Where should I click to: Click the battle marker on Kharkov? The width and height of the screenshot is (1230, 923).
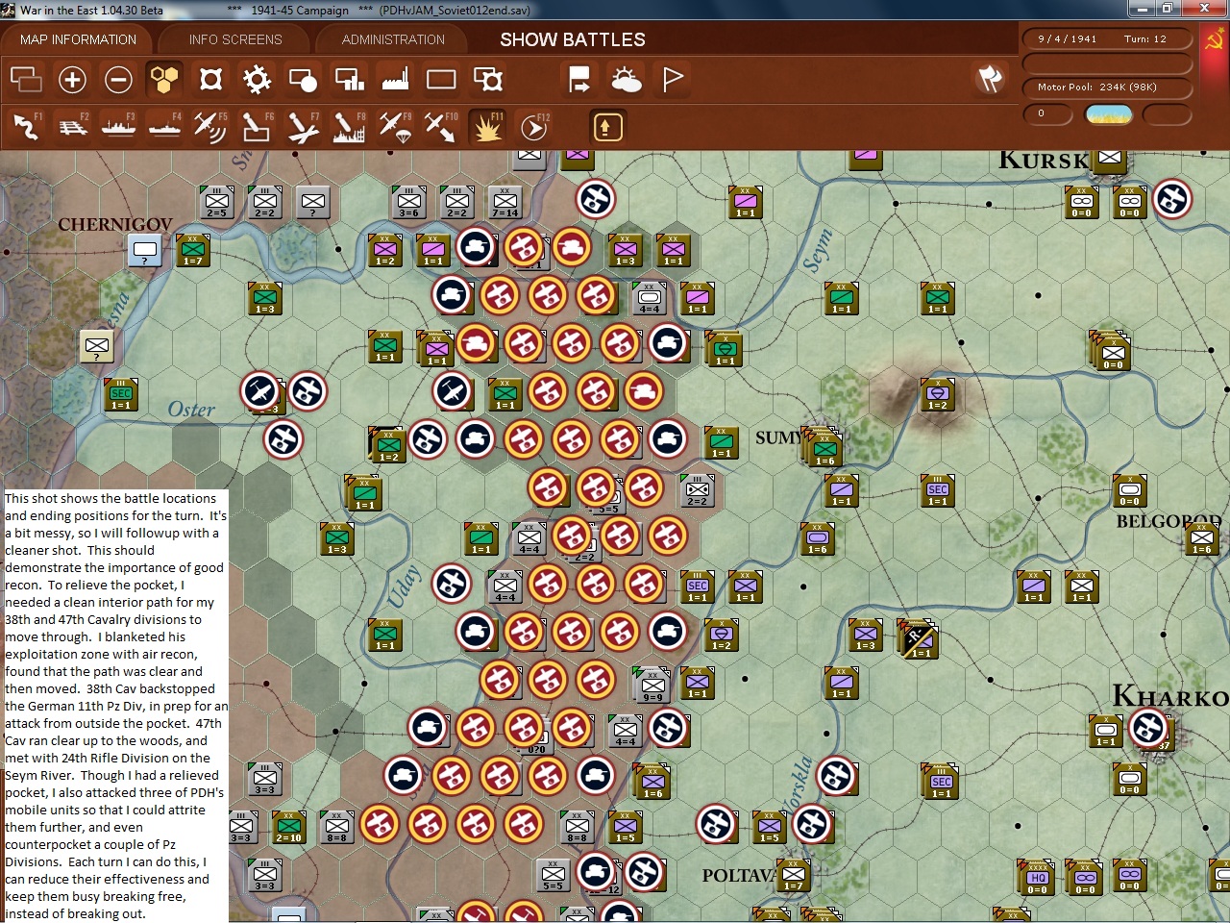click(x=1147, y=728)
